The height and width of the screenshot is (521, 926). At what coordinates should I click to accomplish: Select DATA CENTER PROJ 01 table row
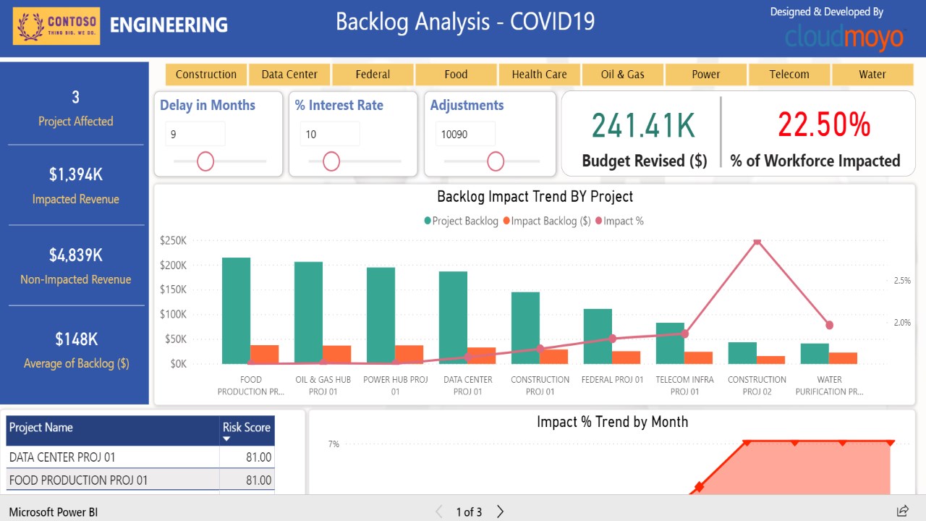(140, 457)
